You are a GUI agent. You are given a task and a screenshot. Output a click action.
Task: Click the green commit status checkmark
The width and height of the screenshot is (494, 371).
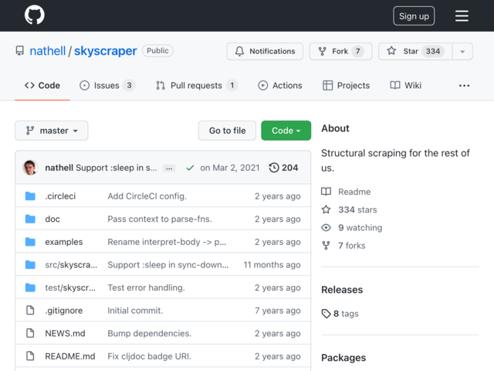pyautogui.click(x=190, y=168)
